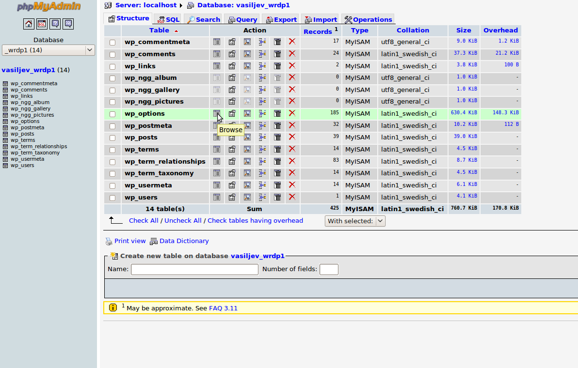Screen dimensions: 578x368
Task: Go to the Export tab
Action: click(281, 19)
